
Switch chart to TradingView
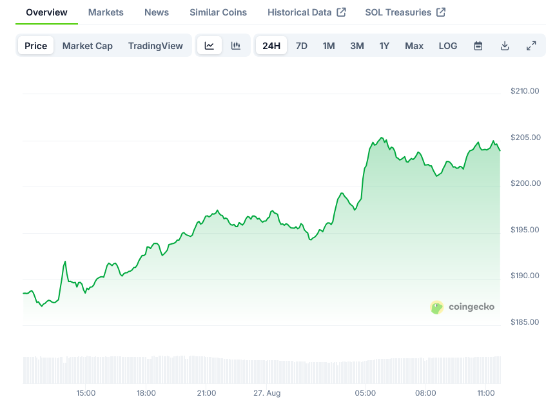[x=155, y=46]
